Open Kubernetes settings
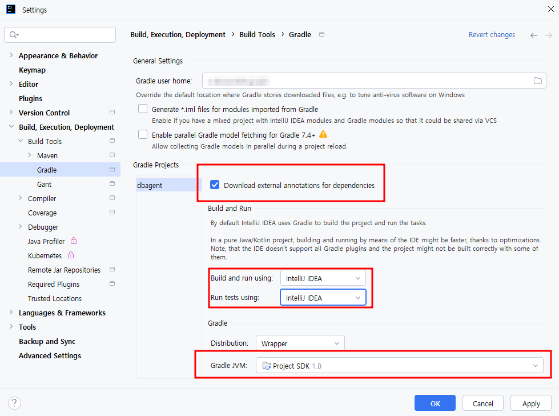The height and width of the screenshot is (416, 559). point(45,256)
